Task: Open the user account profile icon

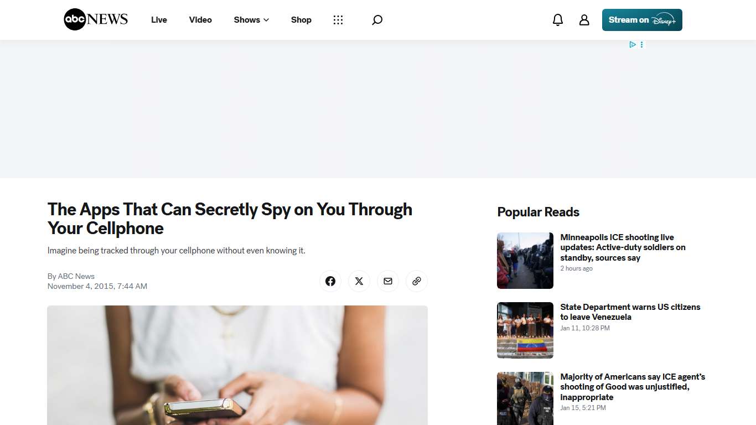Action: click(x=584, y=20)
